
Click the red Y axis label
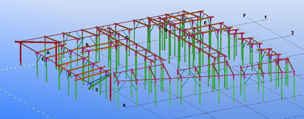(x=67, y=65)
